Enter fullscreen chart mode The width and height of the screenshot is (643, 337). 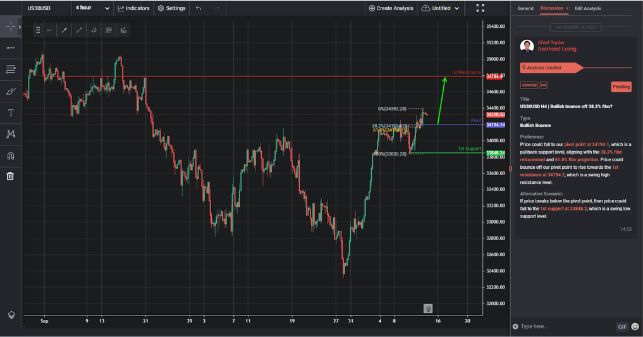click(x=481, y=8)
